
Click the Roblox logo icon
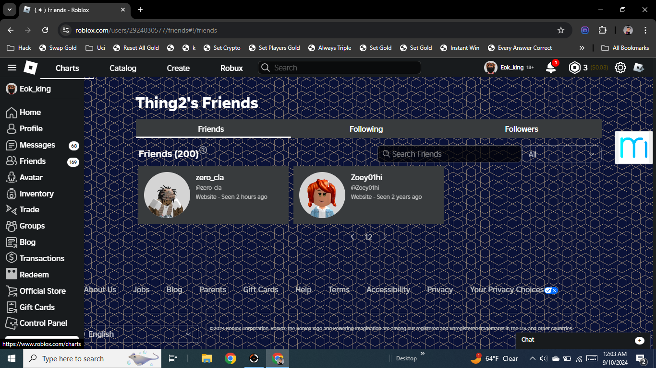click(x=30, y=68)
